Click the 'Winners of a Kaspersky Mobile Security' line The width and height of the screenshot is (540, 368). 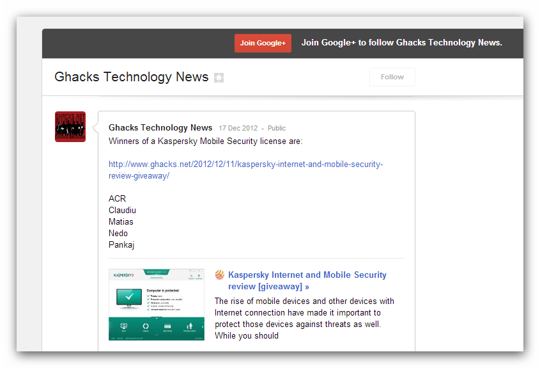click(x=206, y=141)
